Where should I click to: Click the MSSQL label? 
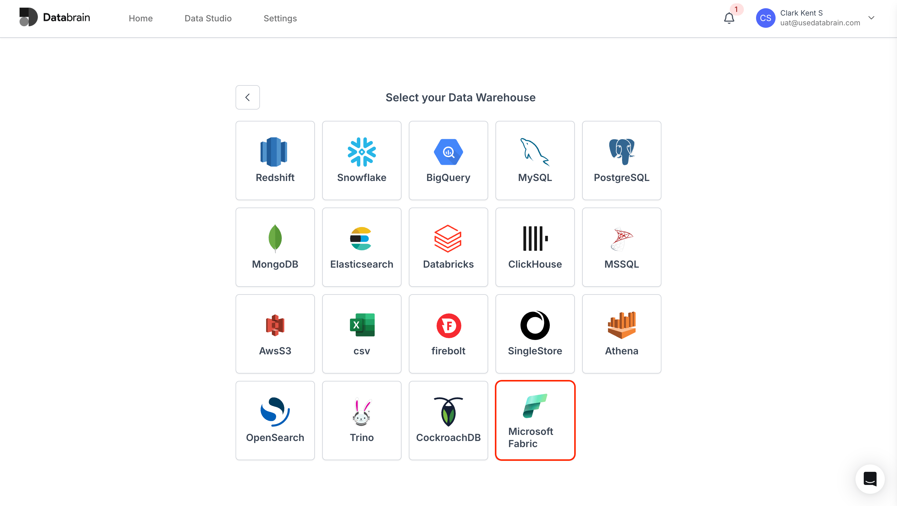(x=621, y=264)
